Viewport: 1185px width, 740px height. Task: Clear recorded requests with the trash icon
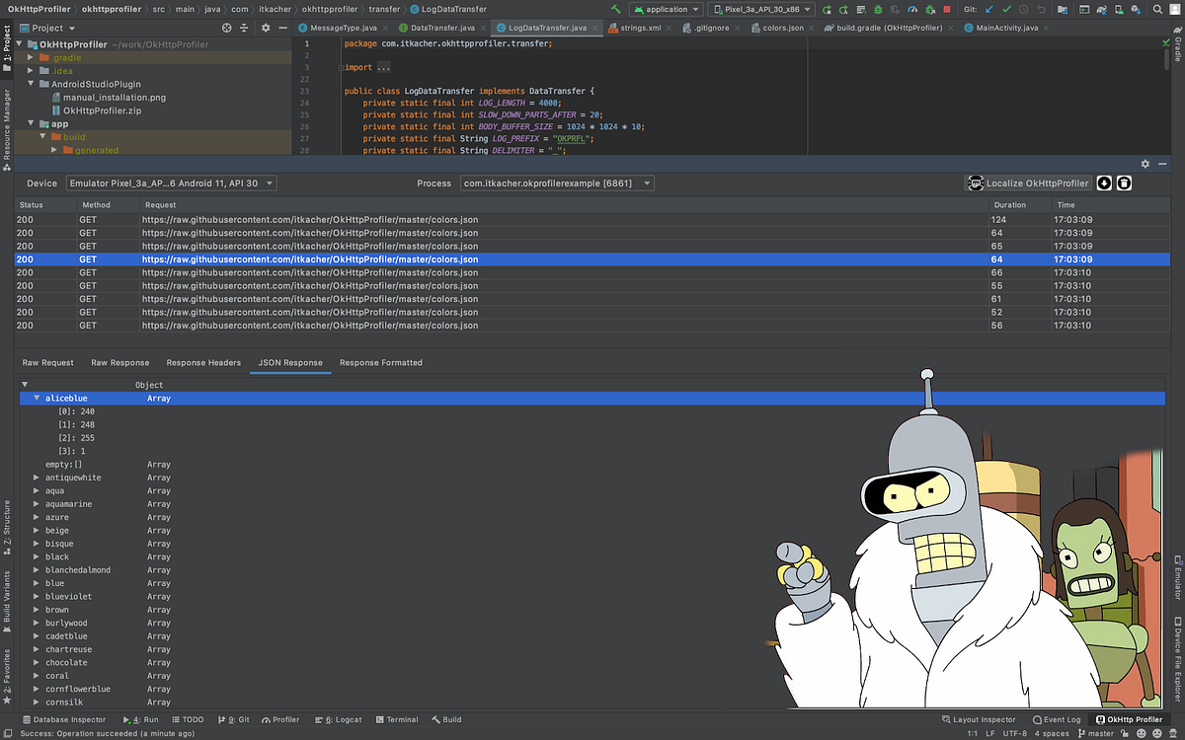click(1125, 183)
